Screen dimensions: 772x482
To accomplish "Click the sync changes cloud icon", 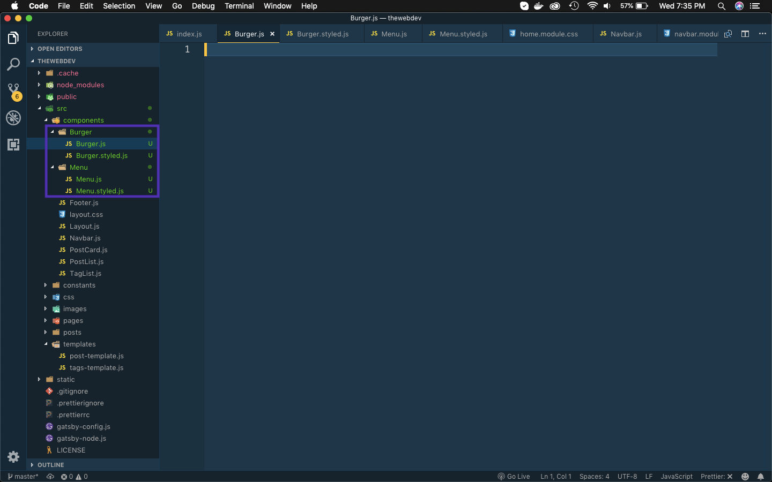I will (50, 477).
